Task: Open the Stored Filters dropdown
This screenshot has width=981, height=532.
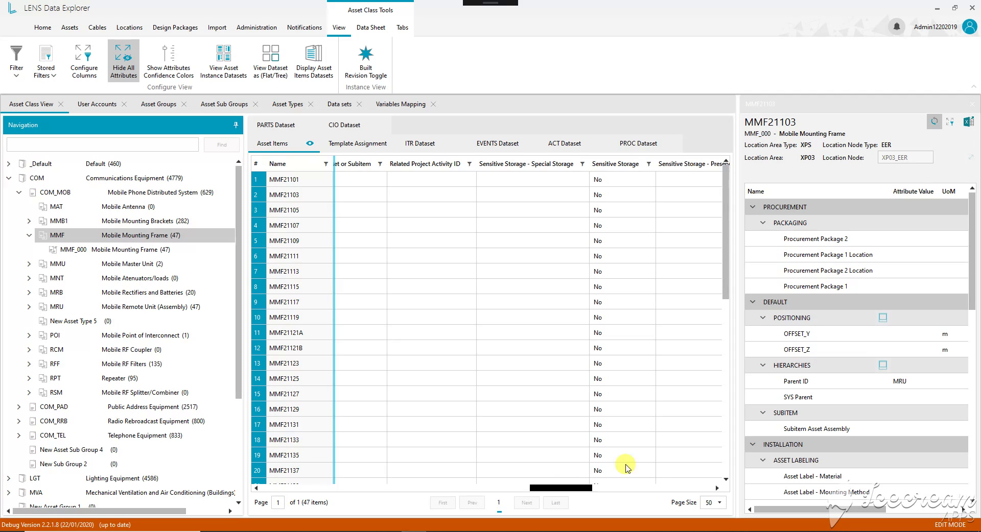Action: (45, 60)
